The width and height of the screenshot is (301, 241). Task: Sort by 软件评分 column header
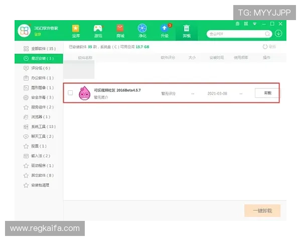pyautogui.click(x=168, y=57)
